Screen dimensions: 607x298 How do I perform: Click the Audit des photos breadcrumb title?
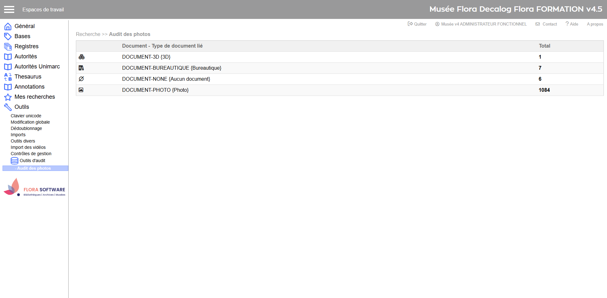click(x=130, y=34)
